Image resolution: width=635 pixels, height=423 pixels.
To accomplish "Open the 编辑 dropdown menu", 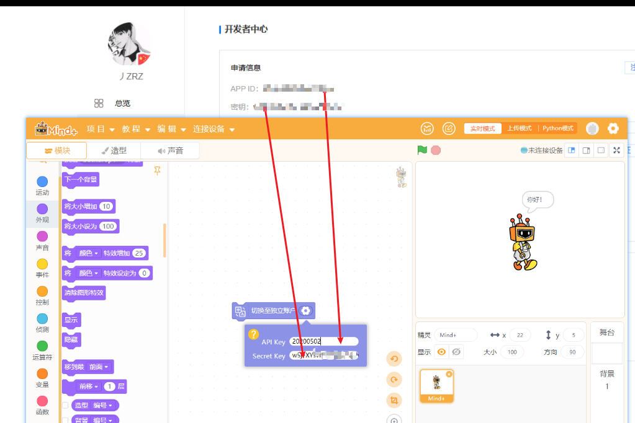I will pyautogui.click(x=171, y=129).
